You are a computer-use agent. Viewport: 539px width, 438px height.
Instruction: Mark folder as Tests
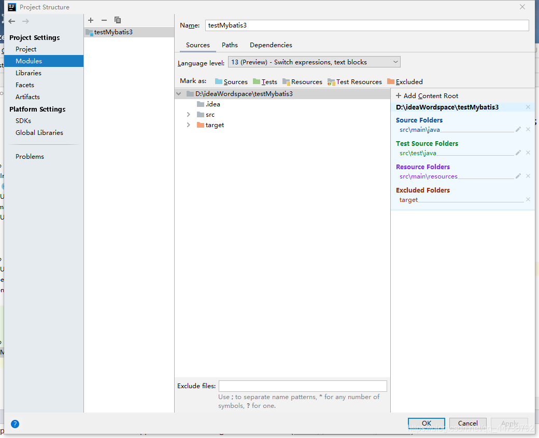[265, 82]
